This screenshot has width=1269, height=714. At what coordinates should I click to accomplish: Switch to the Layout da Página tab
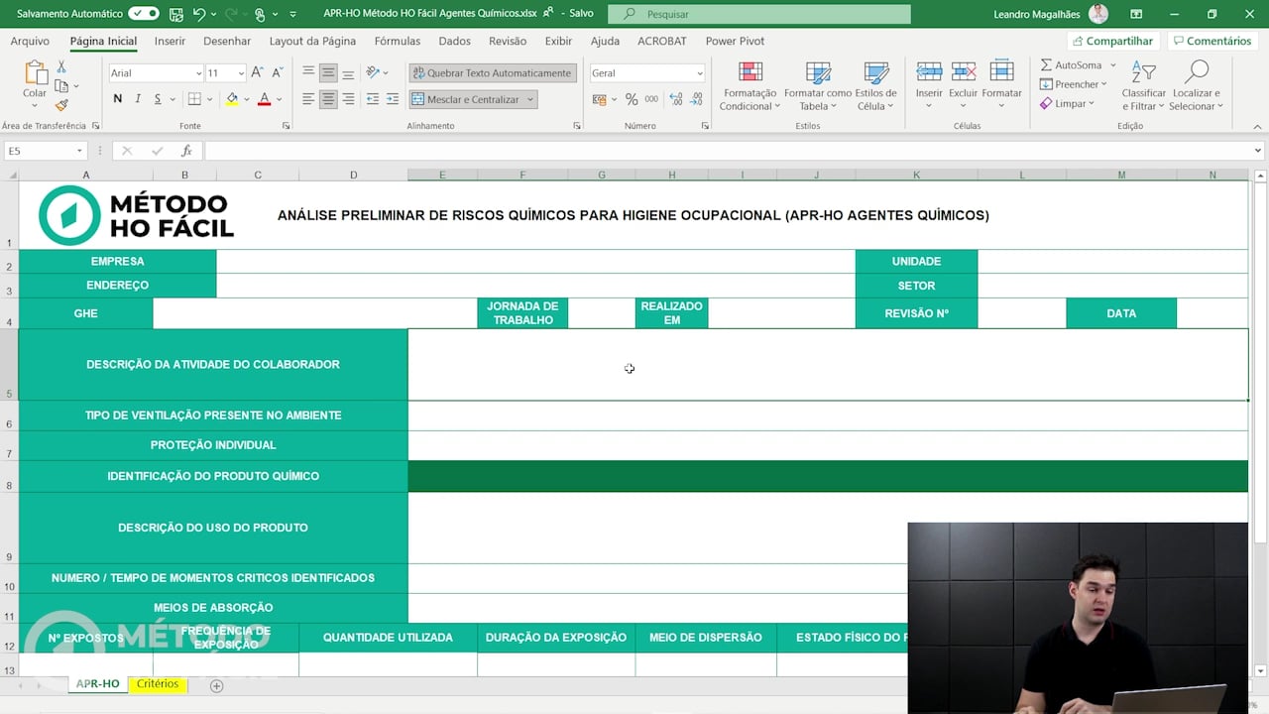click(312, 41)
